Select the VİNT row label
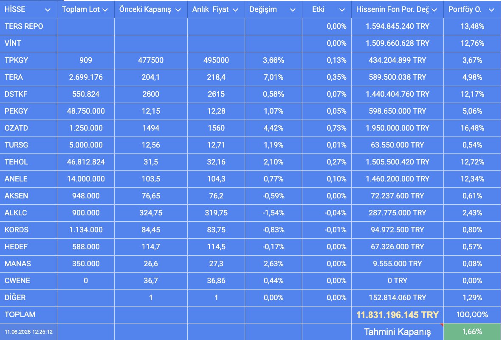Screen dimensions: 502x340 pos(13,43)
